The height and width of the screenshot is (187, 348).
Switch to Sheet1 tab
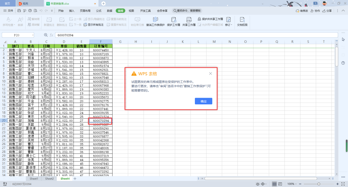[34, 179]
